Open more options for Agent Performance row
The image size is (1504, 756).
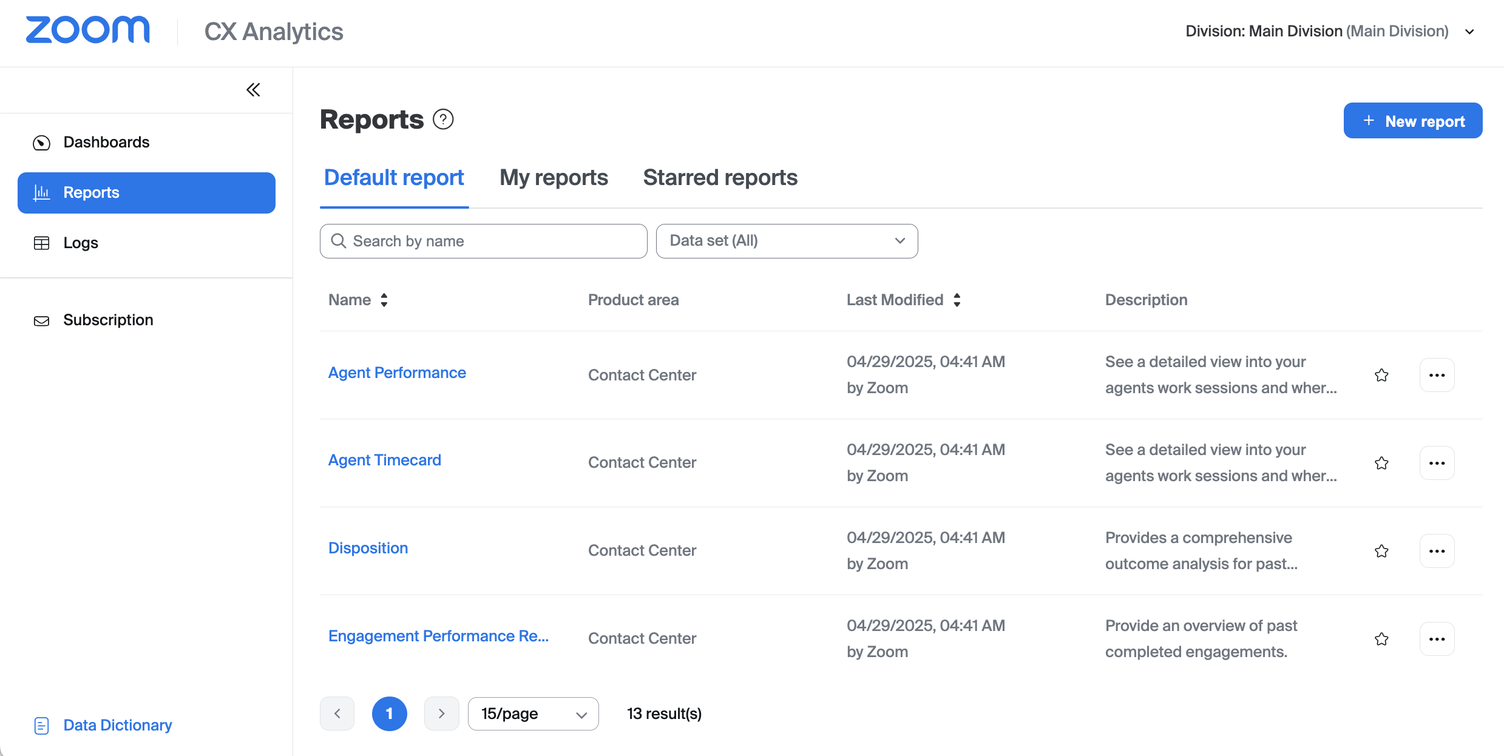[1437, 375]
